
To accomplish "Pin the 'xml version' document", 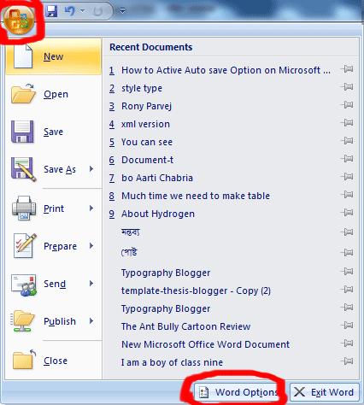I will [x=347, y=123].
